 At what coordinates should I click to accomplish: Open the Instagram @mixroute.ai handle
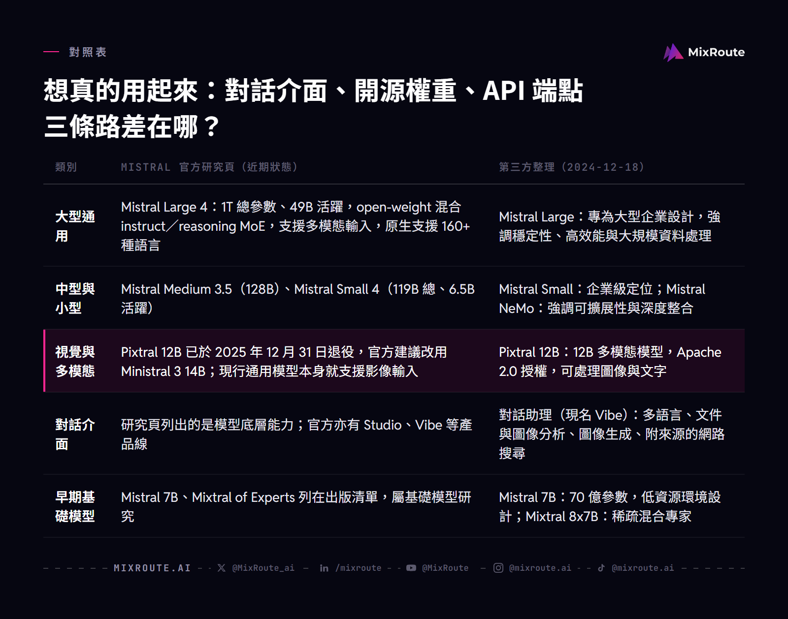coord(540,568)
